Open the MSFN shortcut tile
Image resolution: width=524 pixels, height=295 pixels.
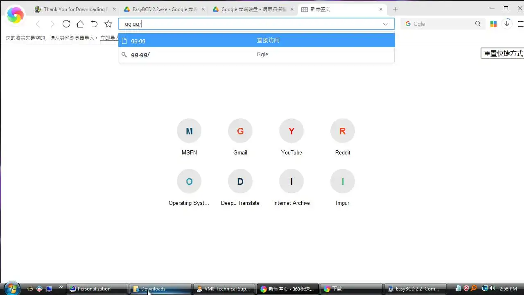tap(189, 137)
